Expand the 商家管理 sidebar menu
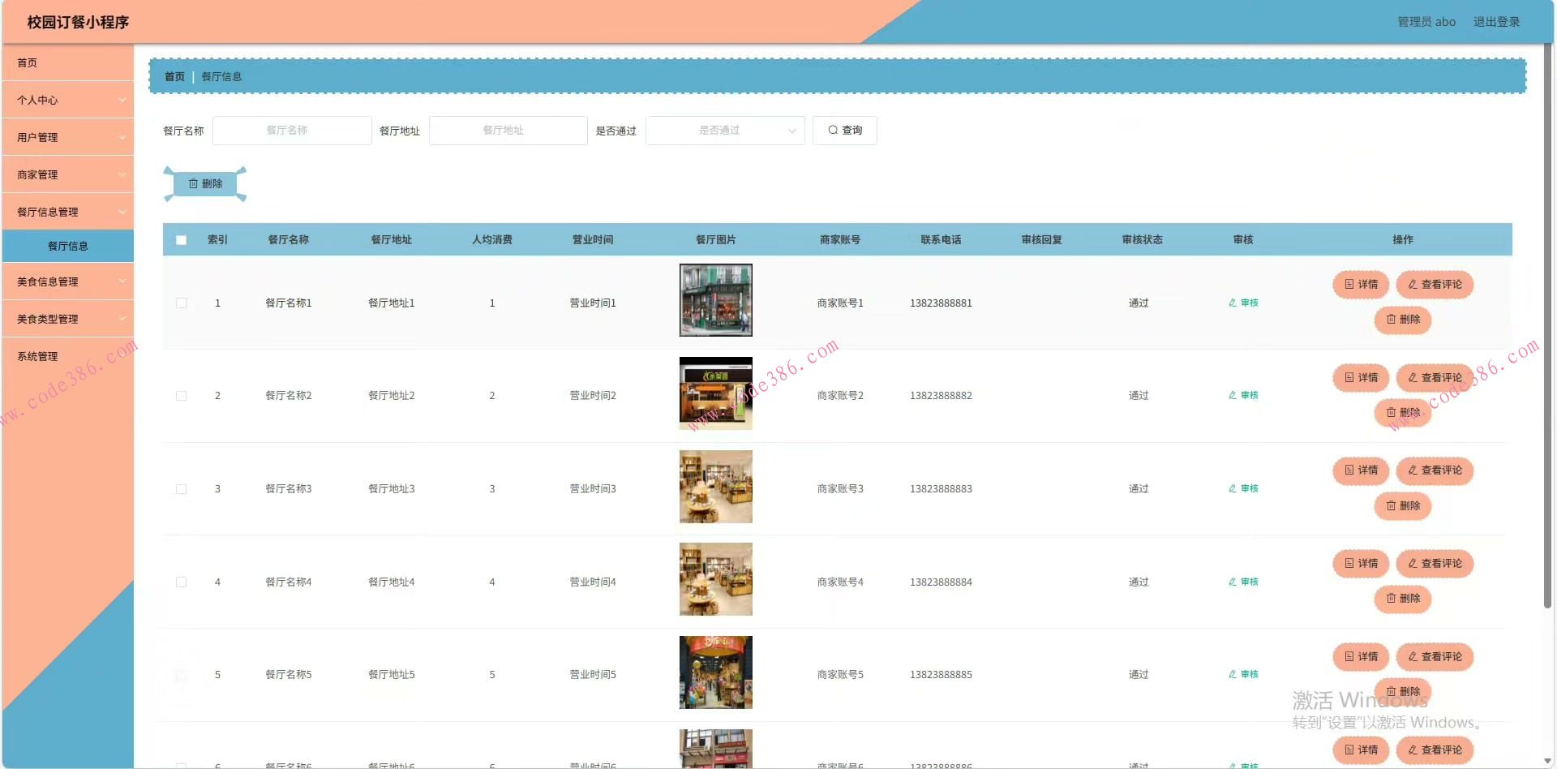Image resolution: width=1557 pixels, height=769 pixels. pyautogui.click(x=68, y=175)
